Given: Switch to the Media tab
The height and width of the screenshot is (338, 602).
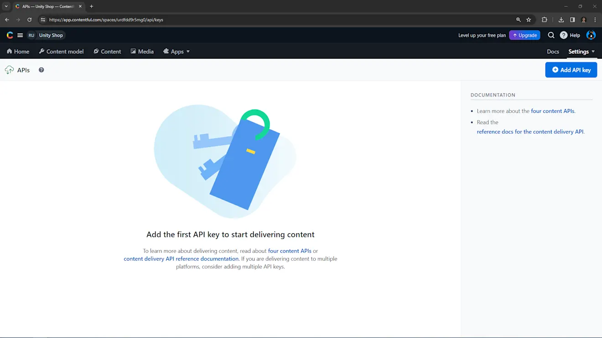Looking at the screenshot, I should tap(142, 51).
